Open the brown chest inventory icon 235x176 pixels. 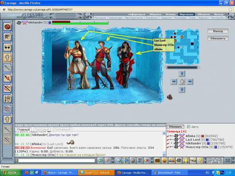(x=157, y=161)
